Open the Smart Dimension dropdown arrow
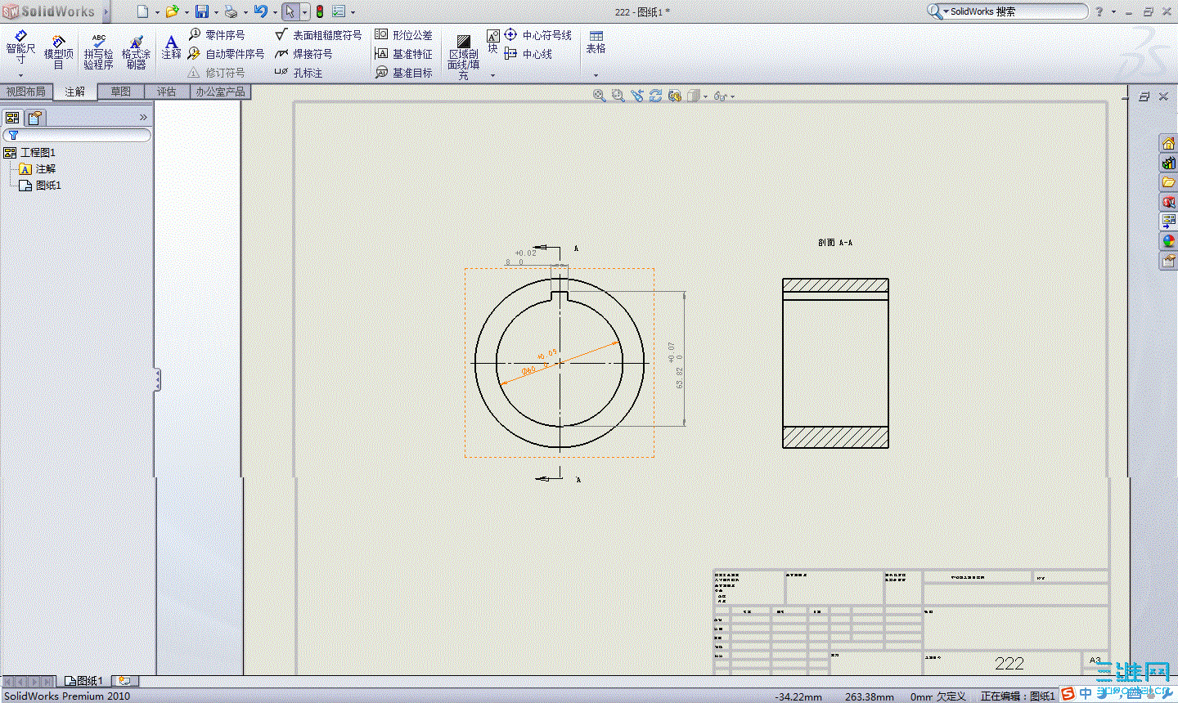The height and width of the screenshot is (703, 1178). tap(20, 75)
